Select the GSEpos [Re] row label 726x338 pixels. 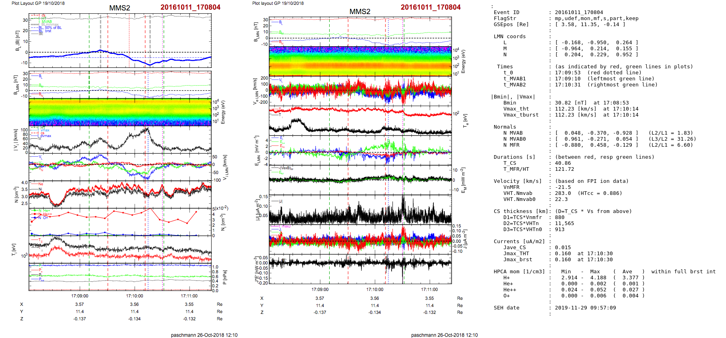[511, 25]
